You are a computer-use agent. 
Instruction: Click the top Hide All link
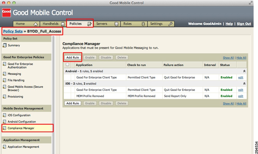coord(241,58)
